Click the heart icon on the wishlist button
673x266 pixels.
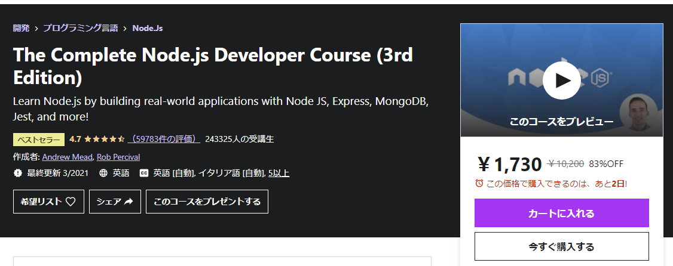pyautogui.click(x=71, y=202)
